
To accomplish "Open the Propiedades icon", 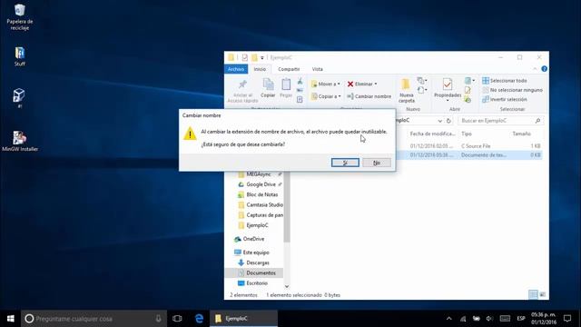I will point(448,84).
